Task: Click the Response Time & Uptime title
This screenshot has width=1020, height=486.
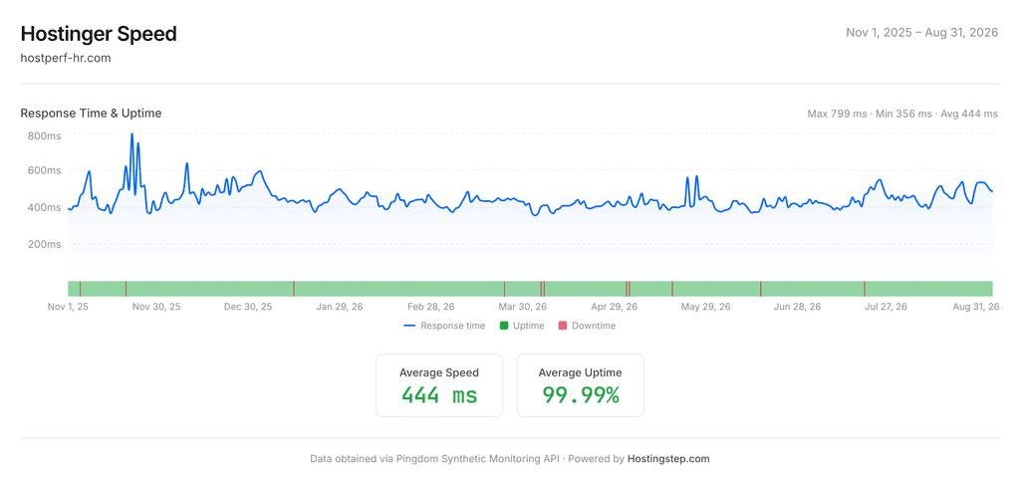Action: tap(91, 114)
